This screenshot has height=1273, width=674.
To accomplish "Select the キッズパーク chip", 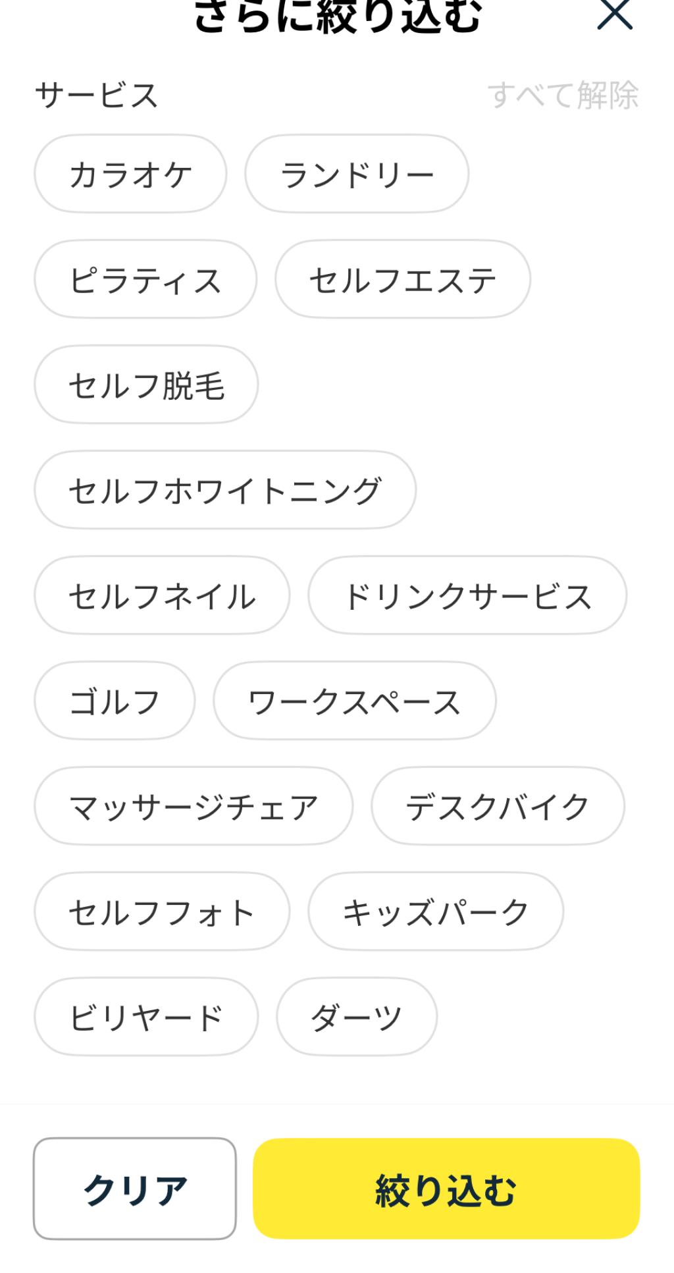I will [x=436, y=912].
